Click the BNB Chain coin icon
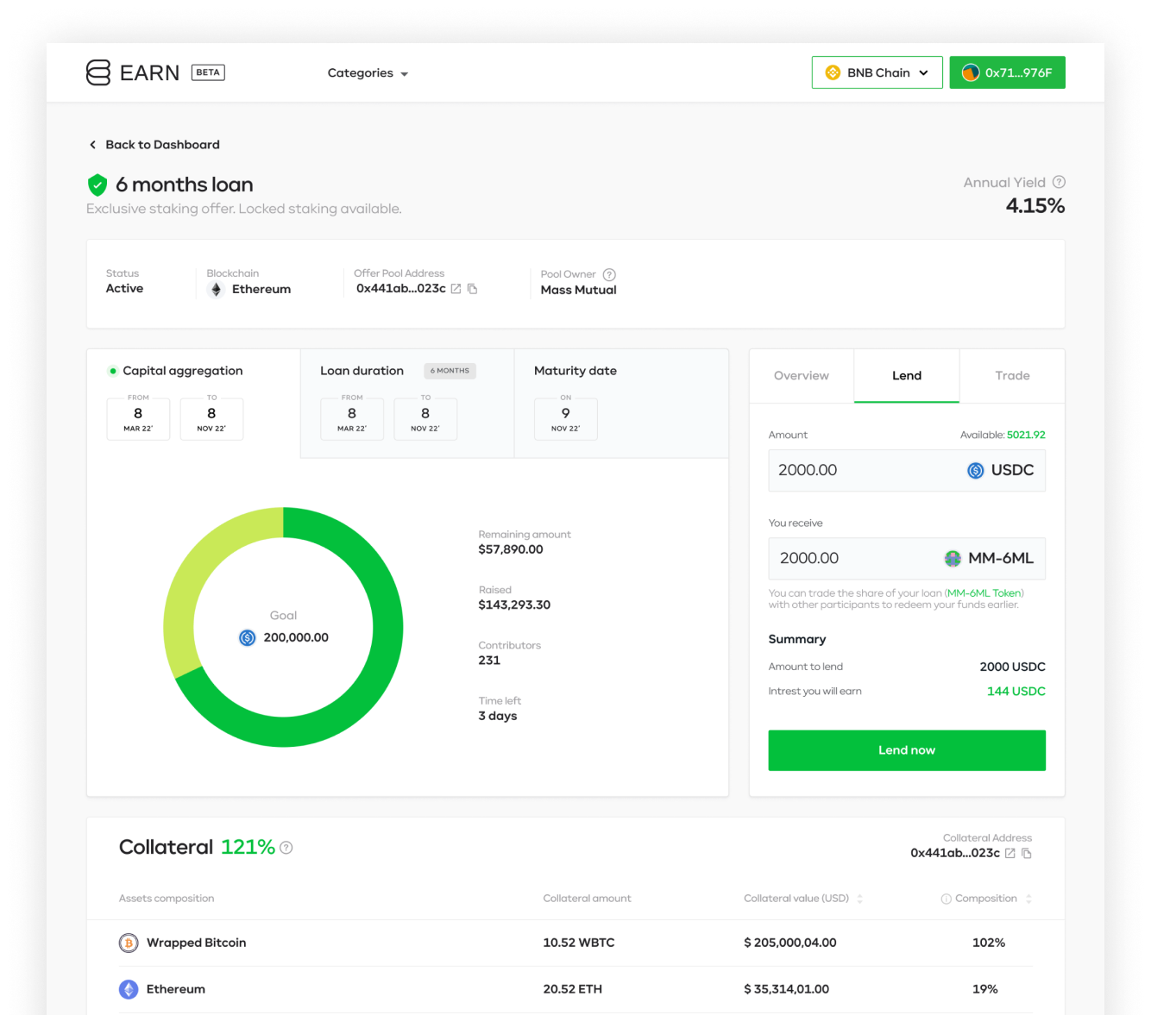This screenshot has height=1015, width=1151. pos(833,72)
